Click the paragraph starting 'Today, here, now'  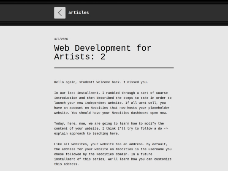(x=111, y=128)
